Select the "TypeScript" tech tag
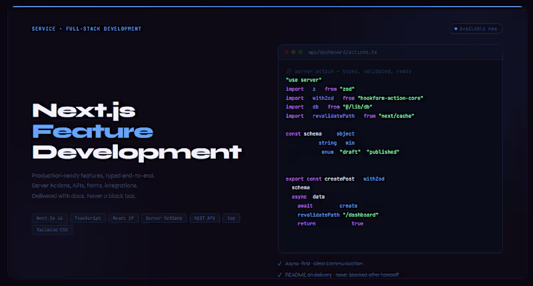This screenshot has width=533, height=286. pyautogui.click(x=88, y=218)
